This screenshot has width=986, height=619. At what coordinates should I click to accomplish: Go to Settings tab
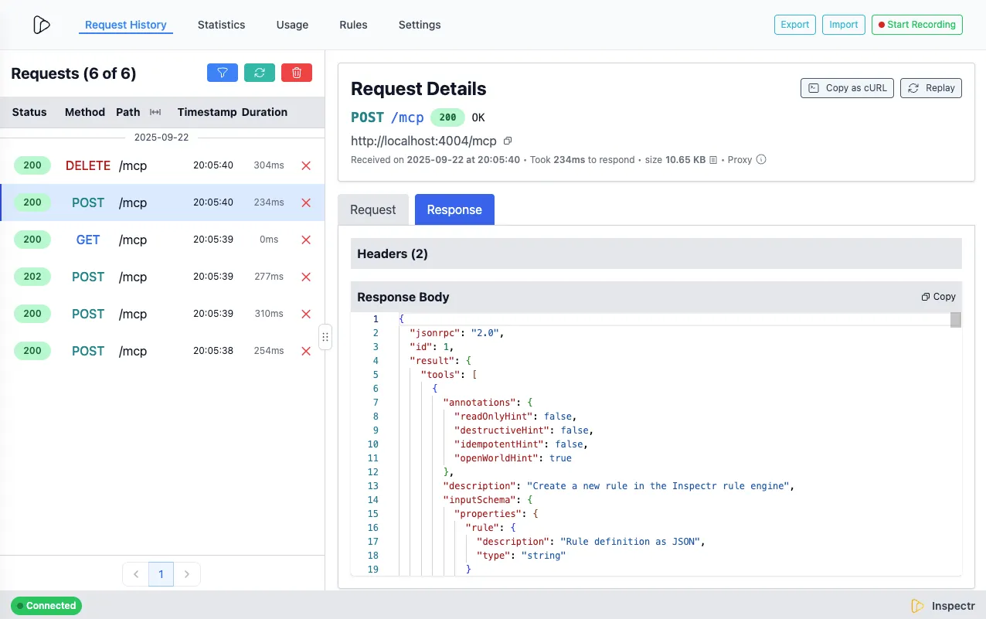(x=420, y=25)
